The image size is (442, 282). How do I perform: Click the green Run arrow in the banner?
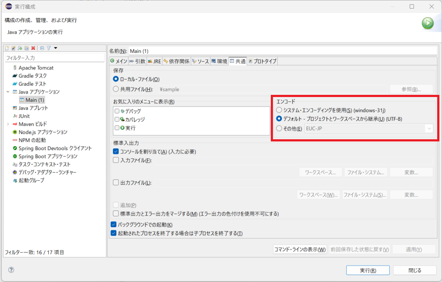(427, 23)
